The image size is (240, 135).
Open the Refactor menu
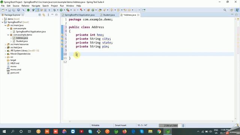25,6
